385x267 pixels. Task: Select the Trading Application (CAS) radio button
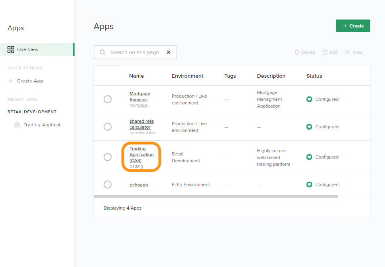click(108, 157)
